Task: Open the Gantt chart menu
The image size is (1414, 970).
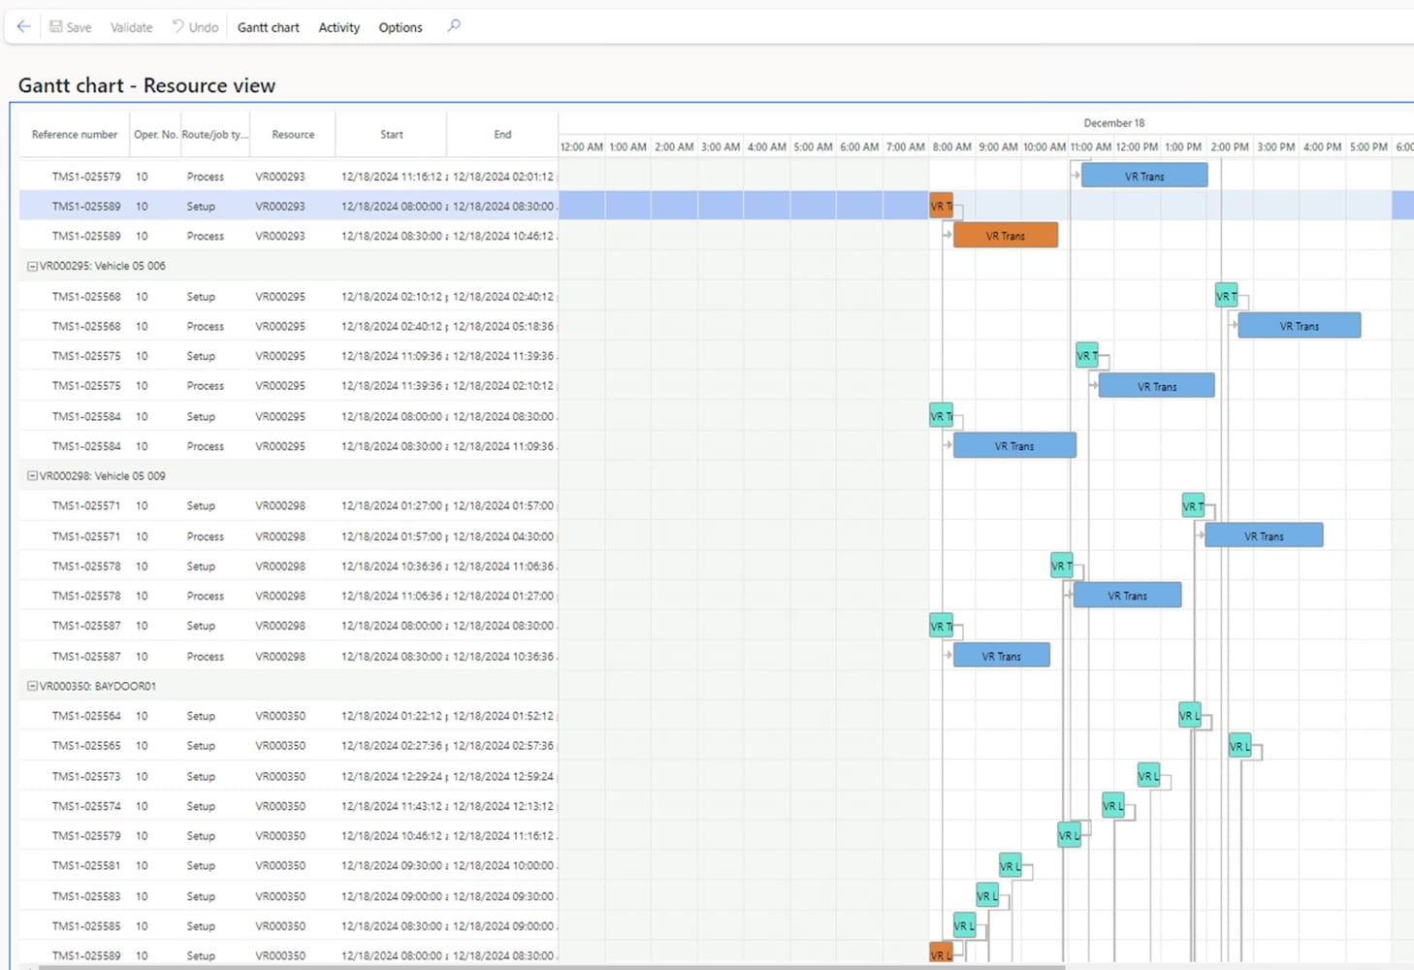Action: click(x=268, y=27)
